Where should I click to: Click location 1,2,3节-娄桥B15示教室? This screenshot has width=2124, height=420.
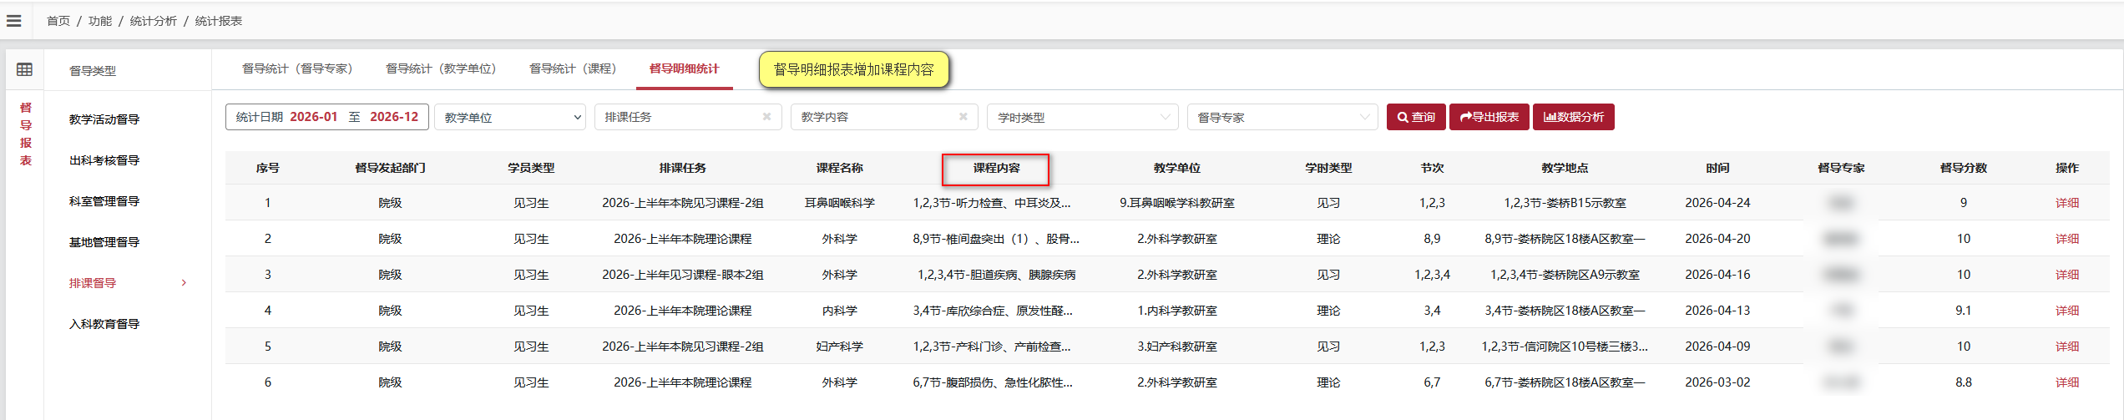click(1565, 203)
